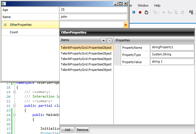Select the third PropertiesObject list item
Viewport: 196px width, 134px height.
coord(86,59)
